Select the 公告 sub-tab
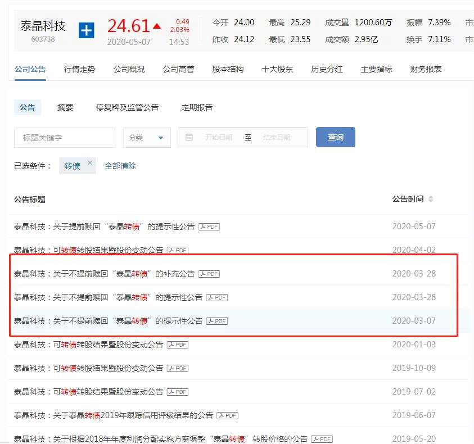Screen dimensions: 474x444 28,107
